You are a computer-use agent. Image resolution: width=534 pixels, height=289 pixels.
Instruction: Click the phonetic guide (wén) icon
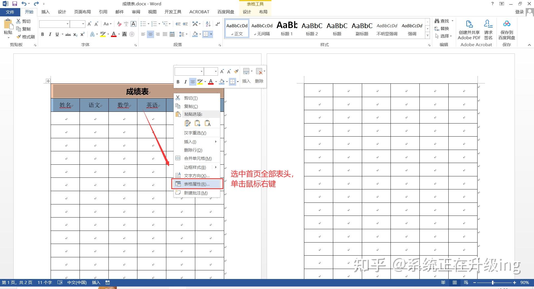(126, 24)
